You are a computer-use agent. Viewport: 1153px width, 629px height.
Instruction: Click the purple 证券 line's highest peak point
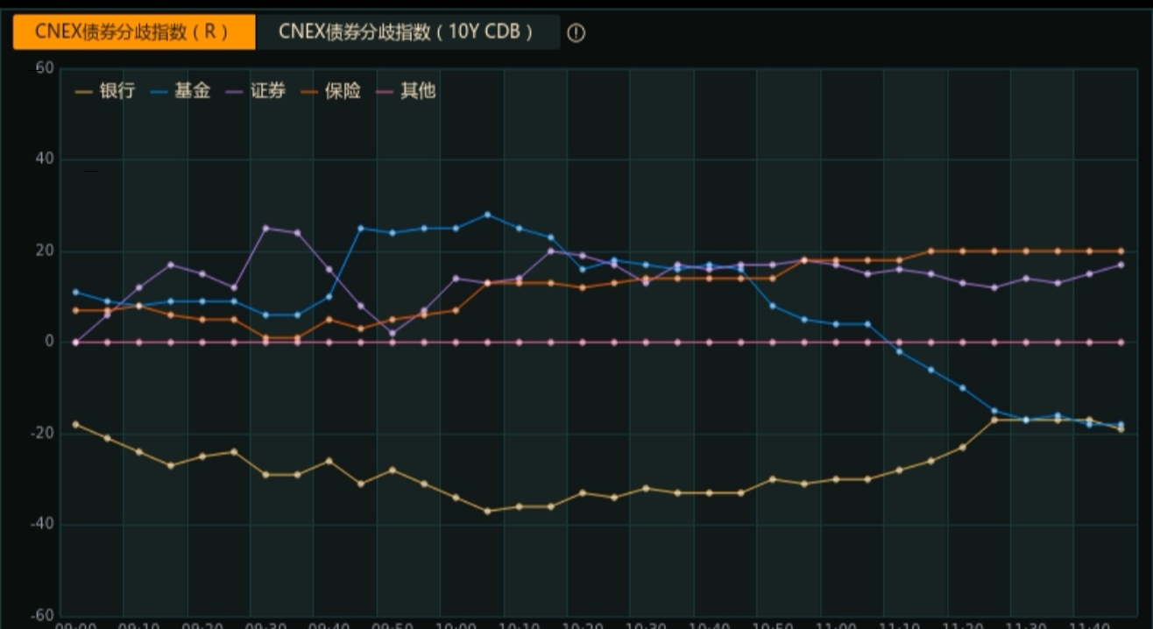point(265,228)
